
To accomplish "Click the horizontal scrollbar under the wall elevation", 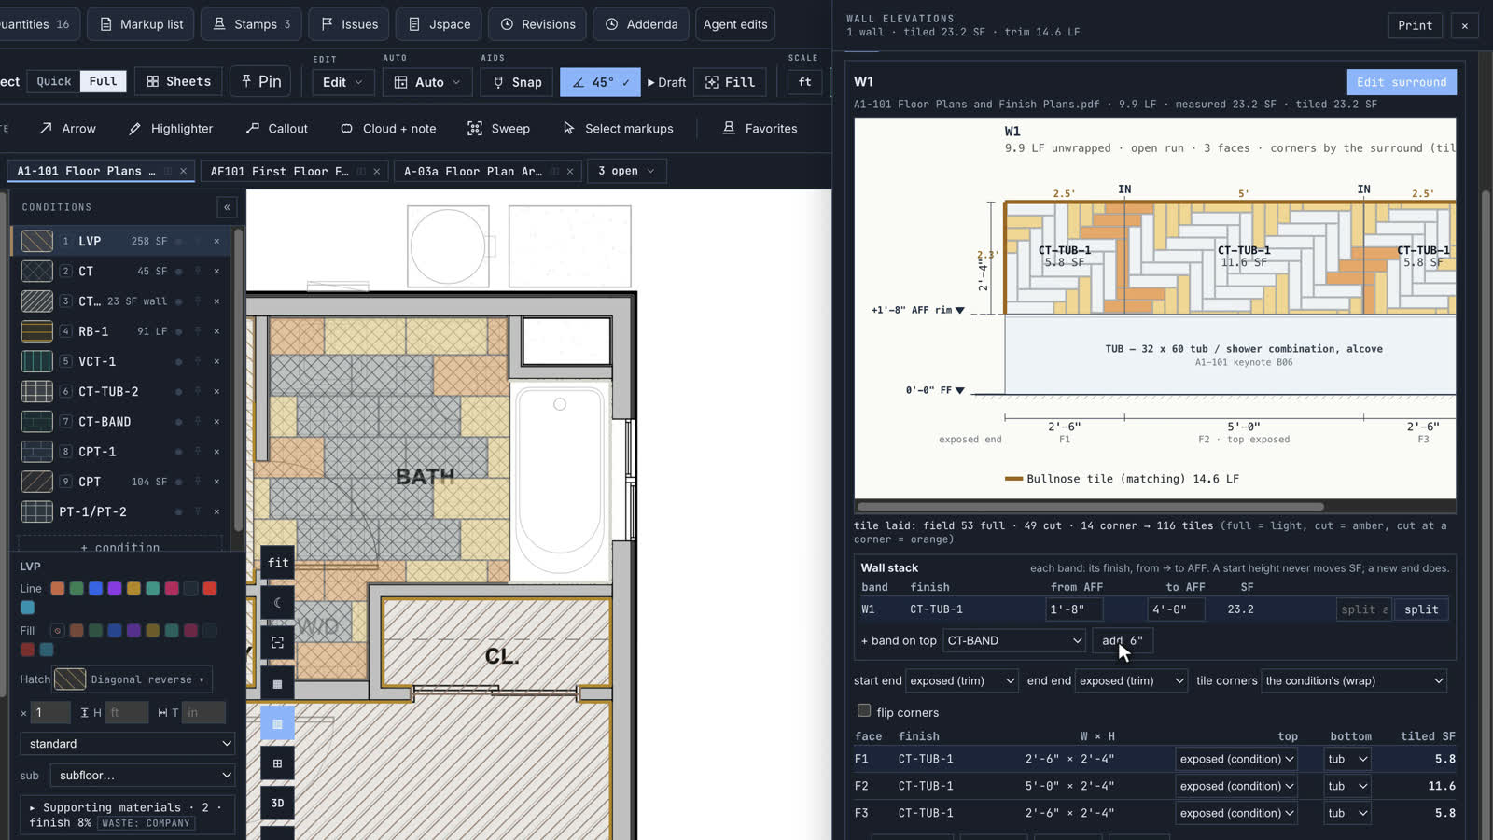I will click(x=1090, y=507).
